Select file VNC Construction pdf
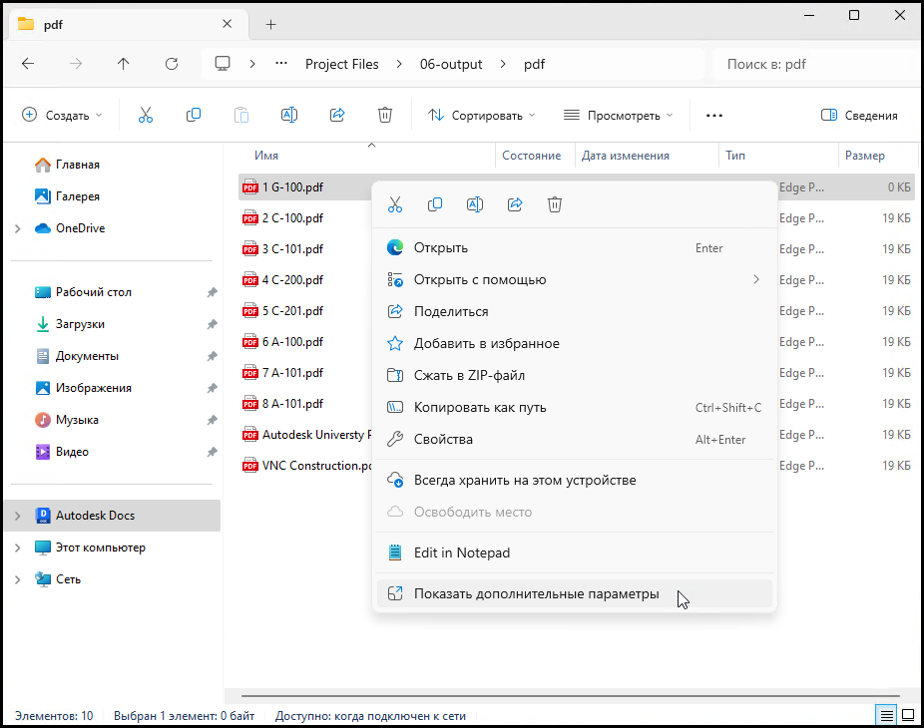The image size is (924, 728). (x=306, y=466)
